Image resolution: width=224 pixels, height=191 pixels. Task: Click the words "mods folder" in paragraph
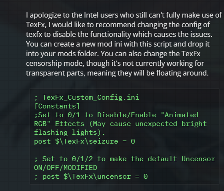(x=78, y=54)
